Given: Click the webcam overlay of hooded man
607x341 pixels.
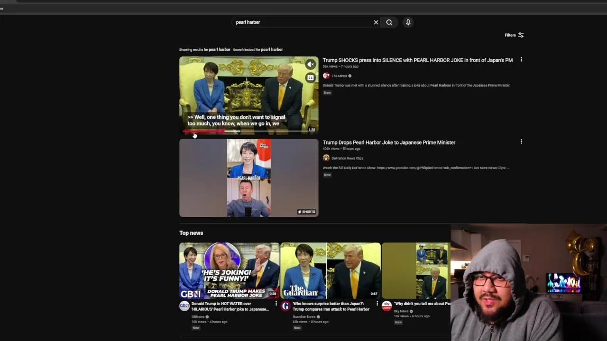Looking at the screenshot, I should tap(529, 283).
